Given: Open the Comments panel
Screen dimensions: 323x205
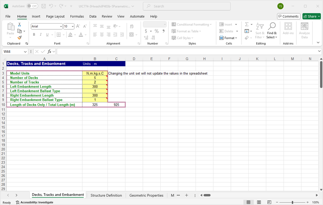Looking at the screenshot, I should click(288, 16).
